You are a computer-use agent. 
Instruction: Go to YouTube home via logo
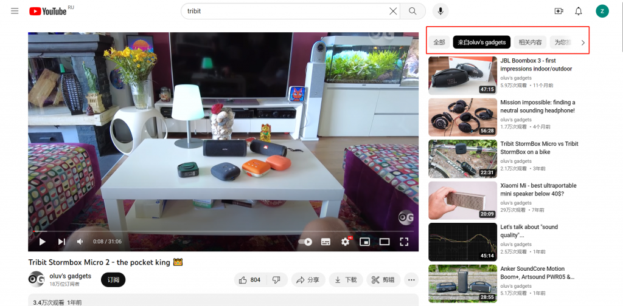tap(48, 11)
